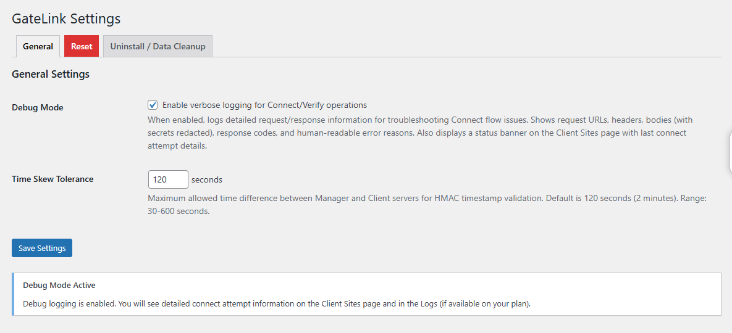Click the 'GateLink Settings' page title
Screen dimensions: 732x333
pyautogui.click(x=66, y=18)
